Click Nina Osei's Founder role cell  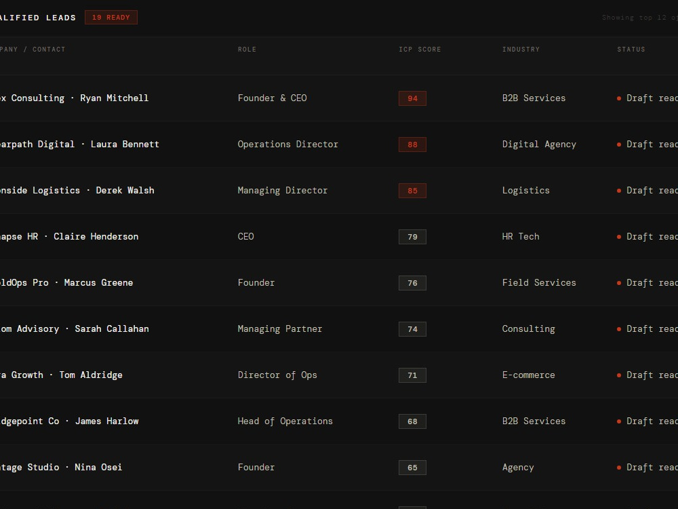[256, 468]
